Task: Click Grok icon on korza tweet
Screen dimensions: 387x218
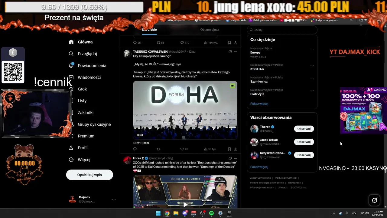Action: (x=230, y=158)
